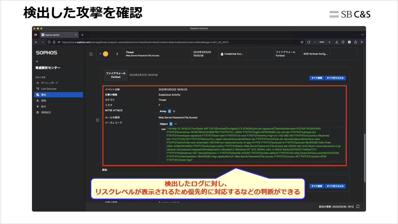The height and width of the screenshot is (224, 398).
Task: Expand the MITRE ATT&CK Array with plus
Action: point(174,111)
